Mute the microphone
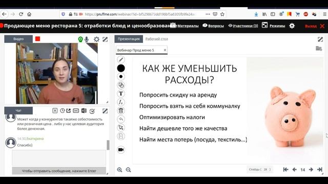The height and width of the screenshot is (184, 328). tap(87, 39)
